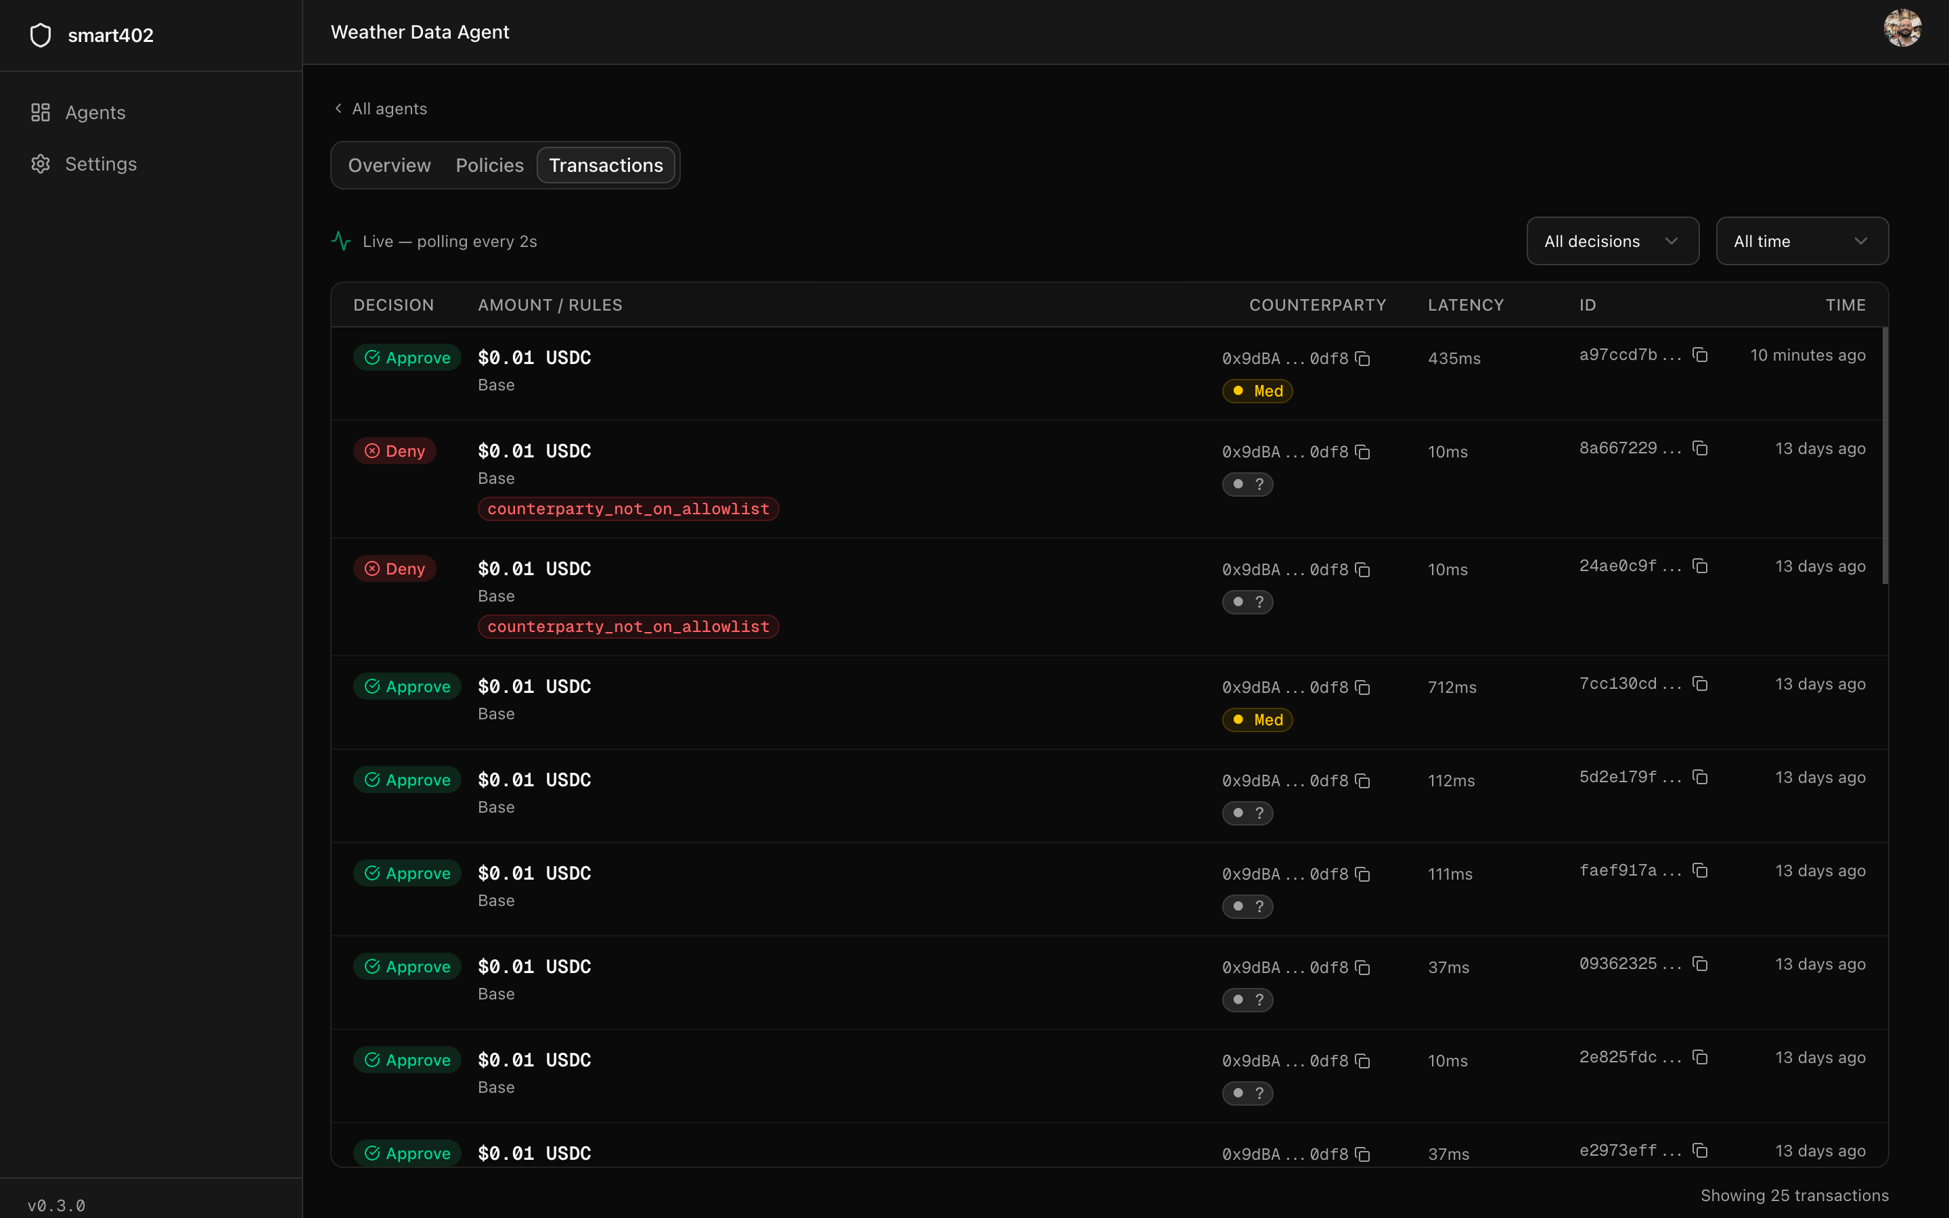Copy transaction ID a97ccd7b
Screen dimensions: 1949x1218
(1700, 355)
